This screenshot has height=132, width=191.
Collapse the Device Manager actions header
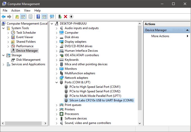(187, 30)
